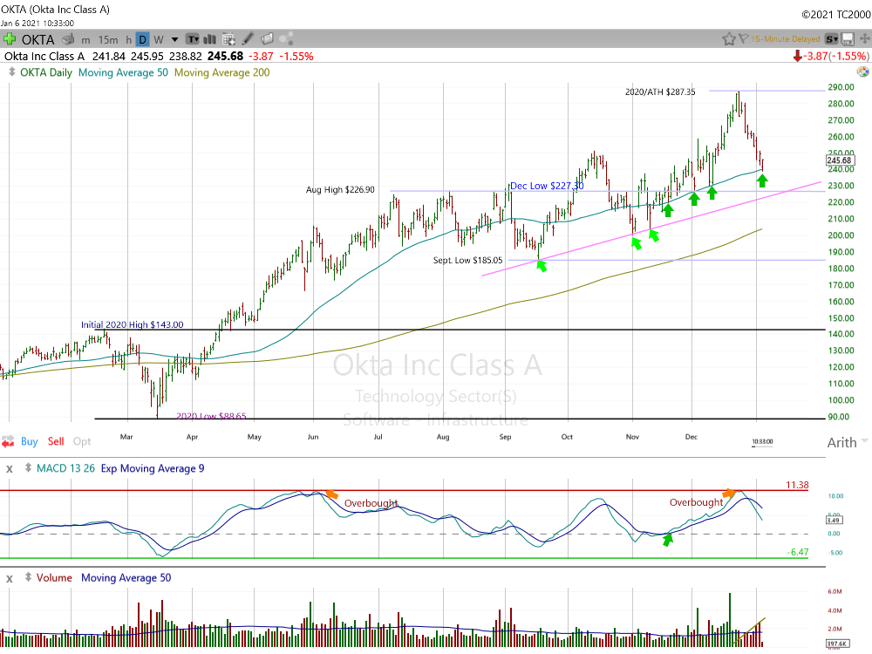Viewport: 872px width, 654px height.
Task: Open the drawing tools pencil icon
Action: point(248,39)
